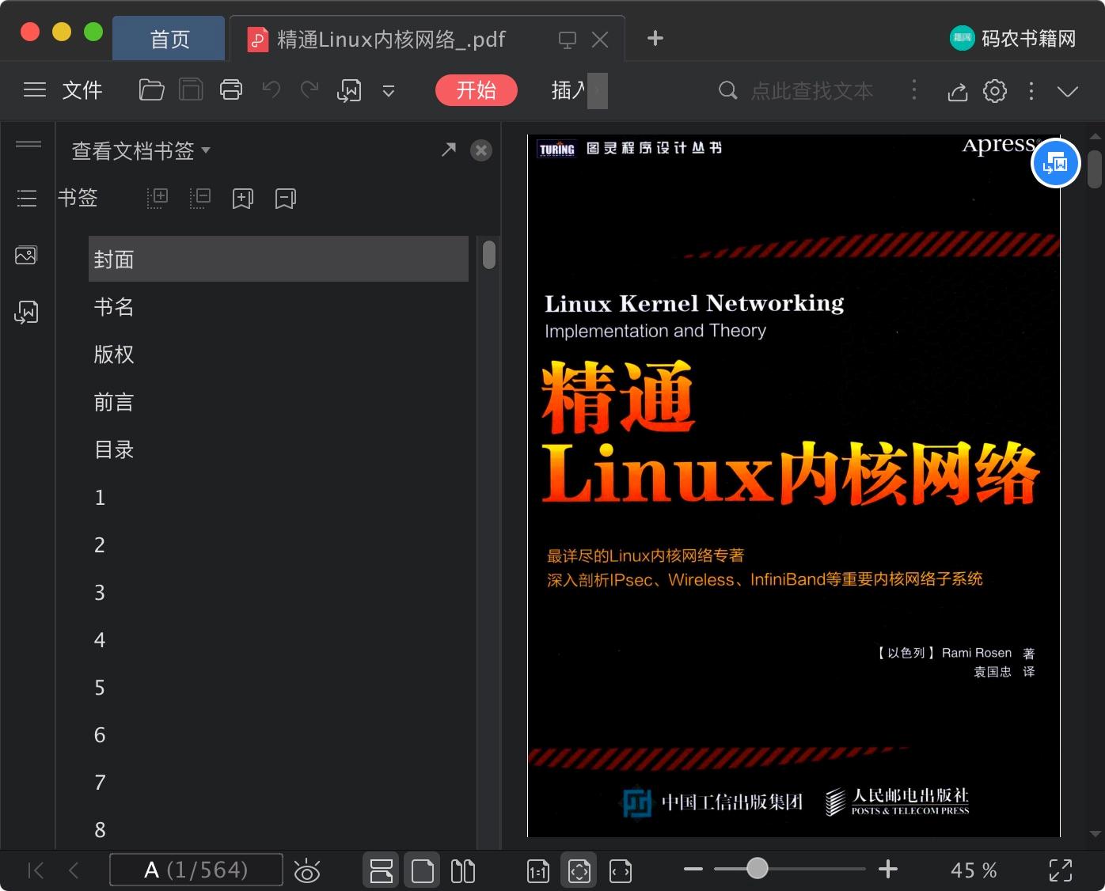Select the 插入 ribbon tab
Screen dimensions: 1105x891
coord(568,90)
